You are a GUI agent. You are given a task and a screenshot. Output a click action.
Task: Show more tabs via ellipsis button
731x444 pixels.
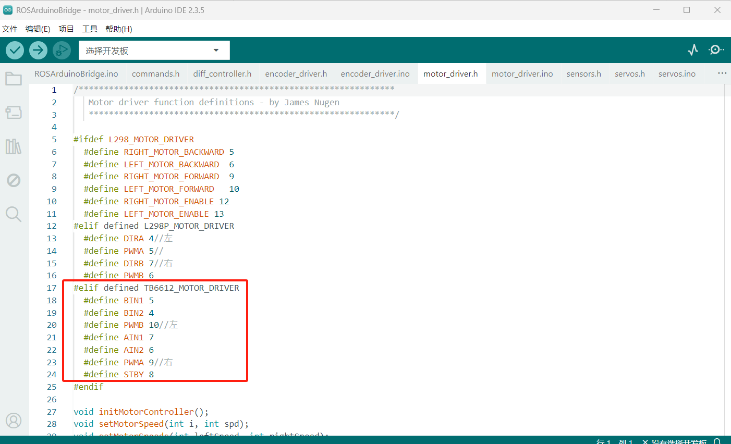[x=722, y=73]
